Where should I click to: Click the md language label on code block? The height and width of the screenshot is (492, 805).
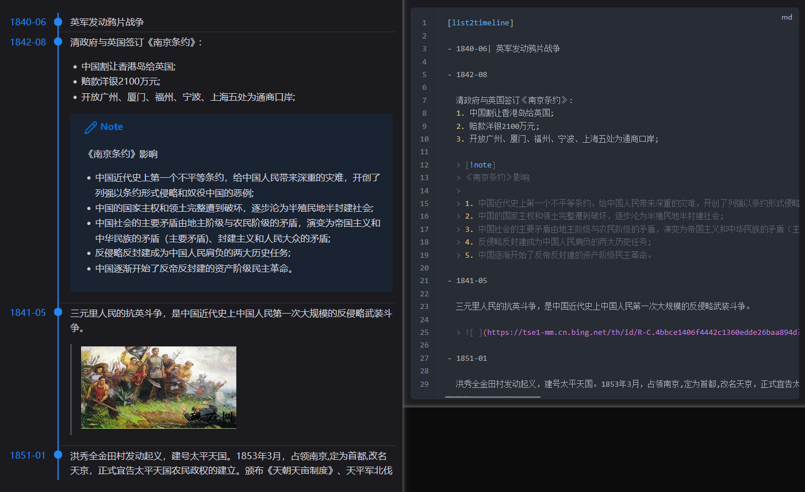[786, 17]
